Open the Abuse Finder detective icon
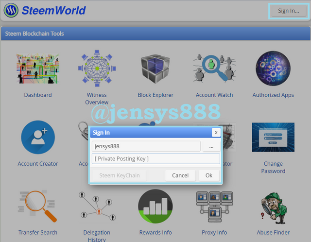 pyautogui.click(x=274, y=208)
